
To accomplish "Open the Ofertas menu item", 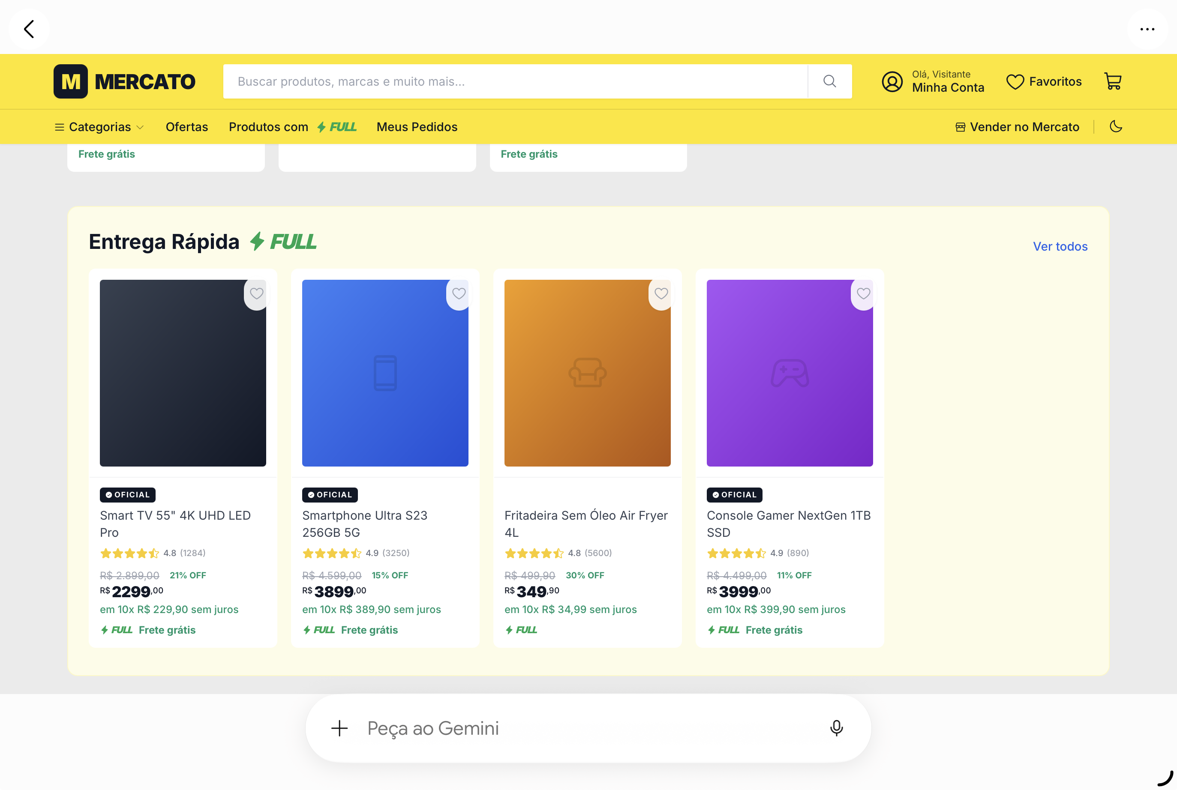I will tap(186, 127).
